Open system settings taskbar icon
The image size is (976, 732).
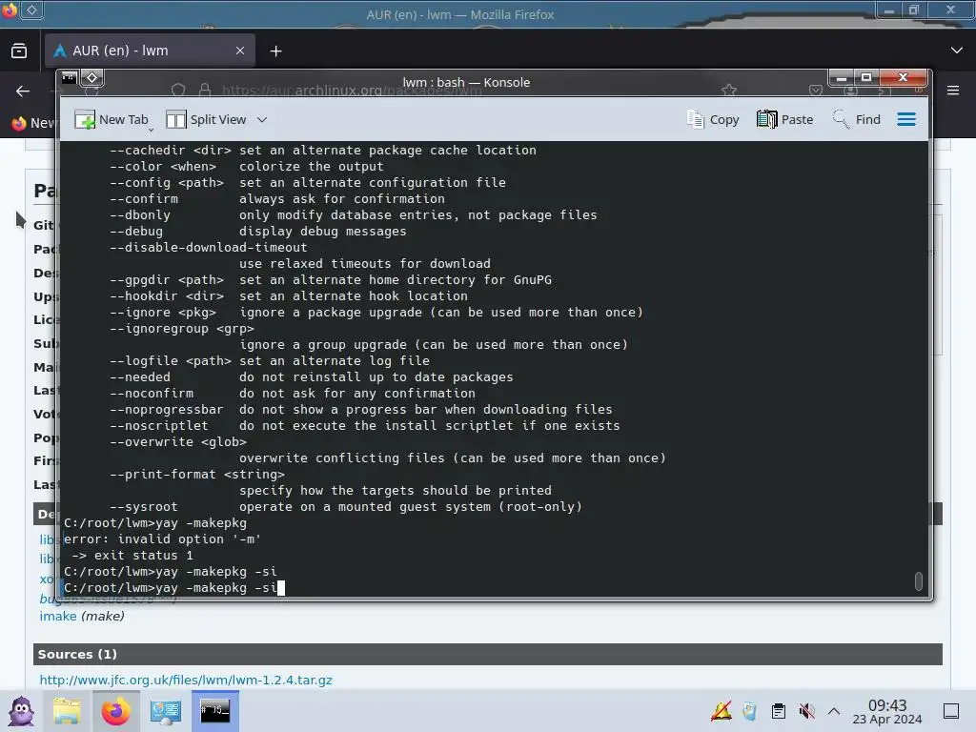click(x=166, y=711)
